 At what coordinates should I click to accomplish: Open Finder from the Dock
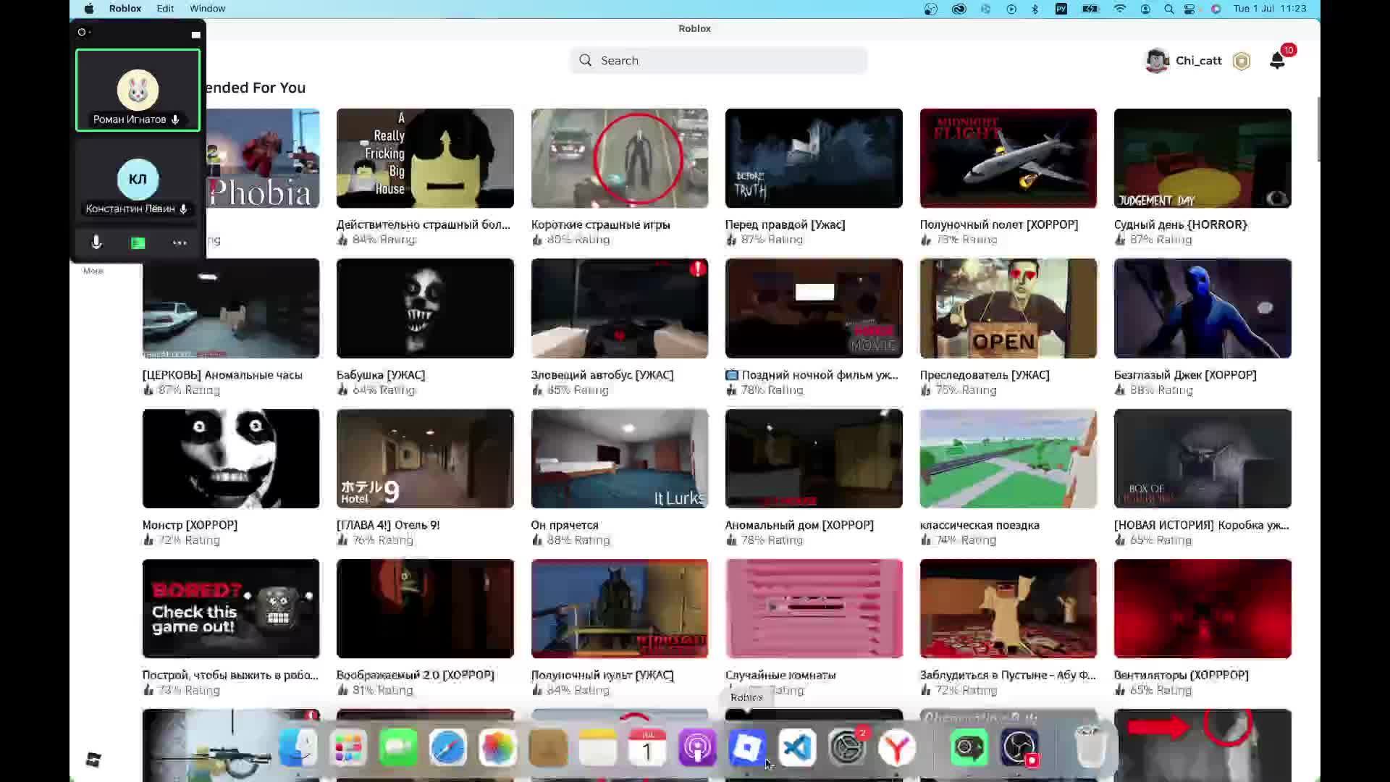pos(298,747)
